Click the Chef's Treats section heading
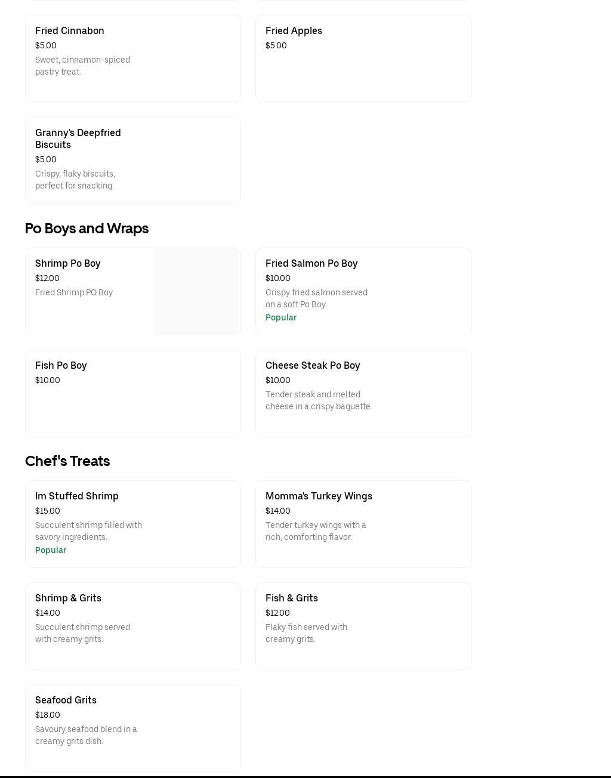Screen dimensions: 611x778 [67, 461]
